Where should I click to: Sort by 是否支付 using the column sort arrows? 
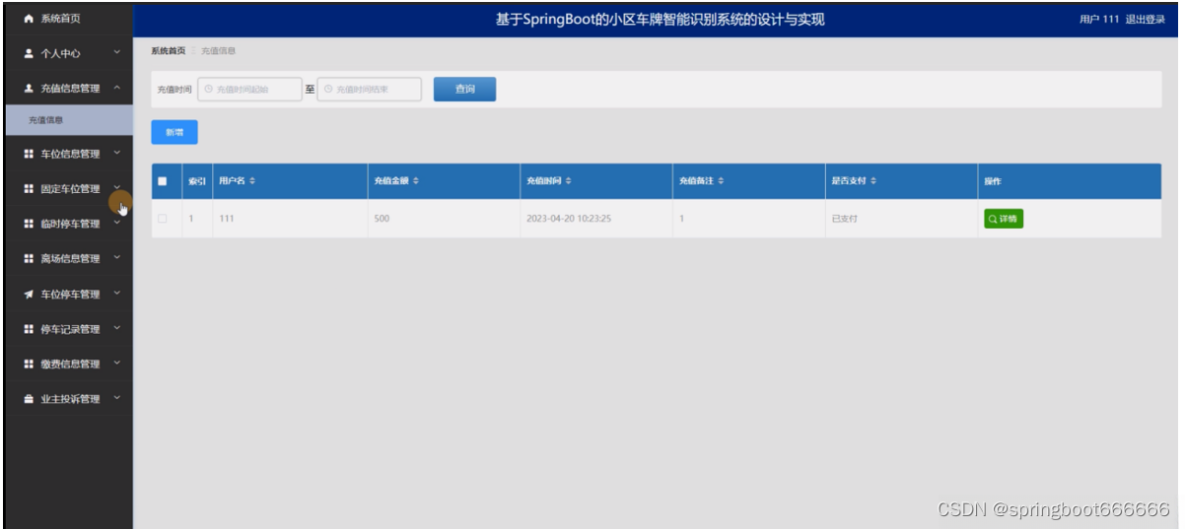(873, 181)
